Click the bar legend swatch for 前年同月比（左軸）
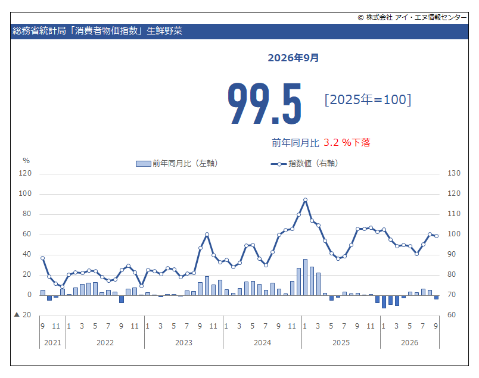 pos(143,164)
